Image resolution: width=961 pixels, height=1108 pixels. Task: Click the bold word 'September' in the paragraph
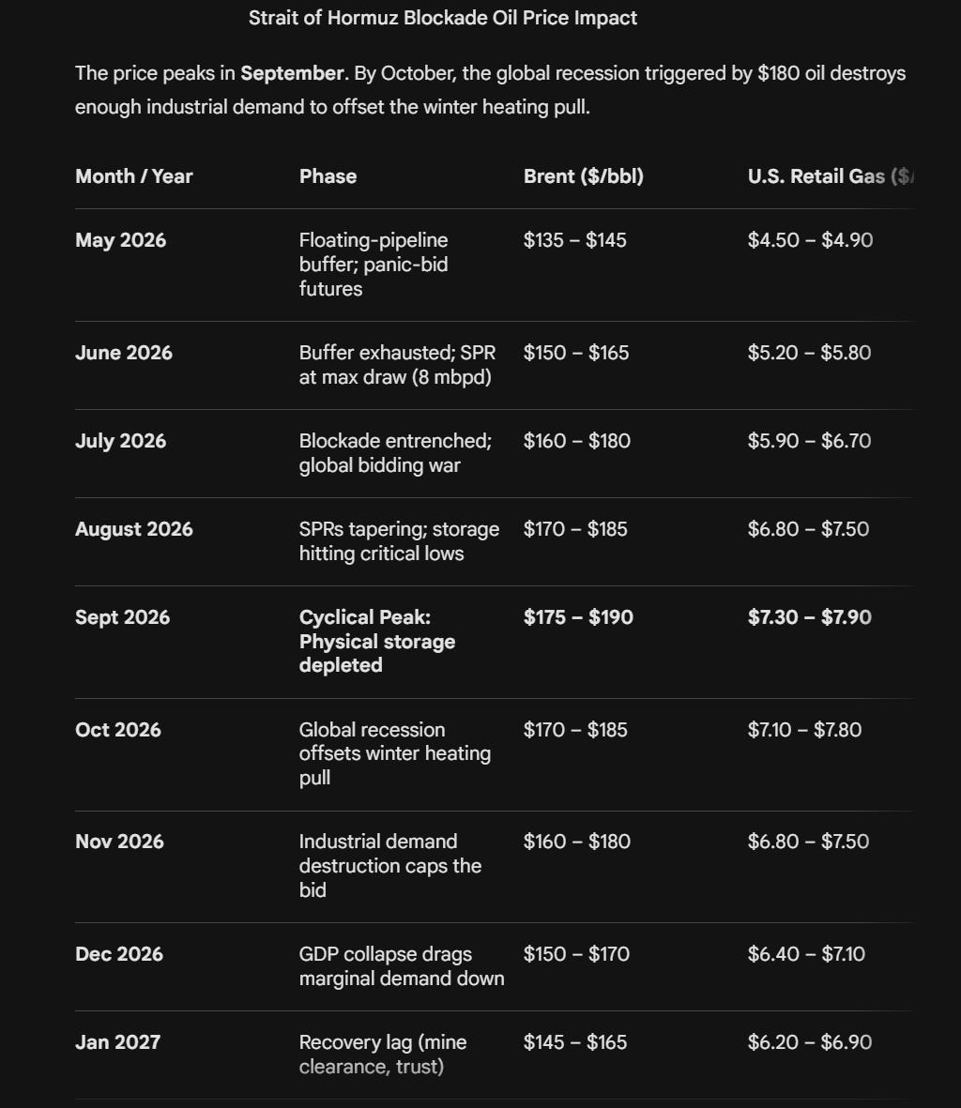pos(292,73)
